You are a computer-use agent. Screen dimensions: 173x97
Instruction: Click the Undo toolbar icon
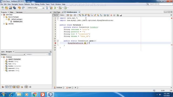(19, 8)
